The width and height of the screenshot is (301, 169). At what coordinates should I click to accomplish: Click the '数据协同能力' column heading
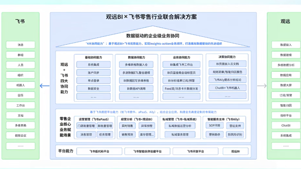point(136,57)
